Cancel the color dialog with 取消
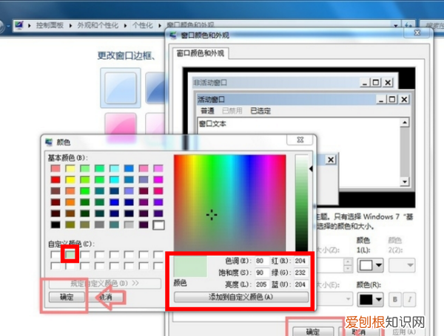444x336 pixels. pyautogui.click(x=105, y=297)
